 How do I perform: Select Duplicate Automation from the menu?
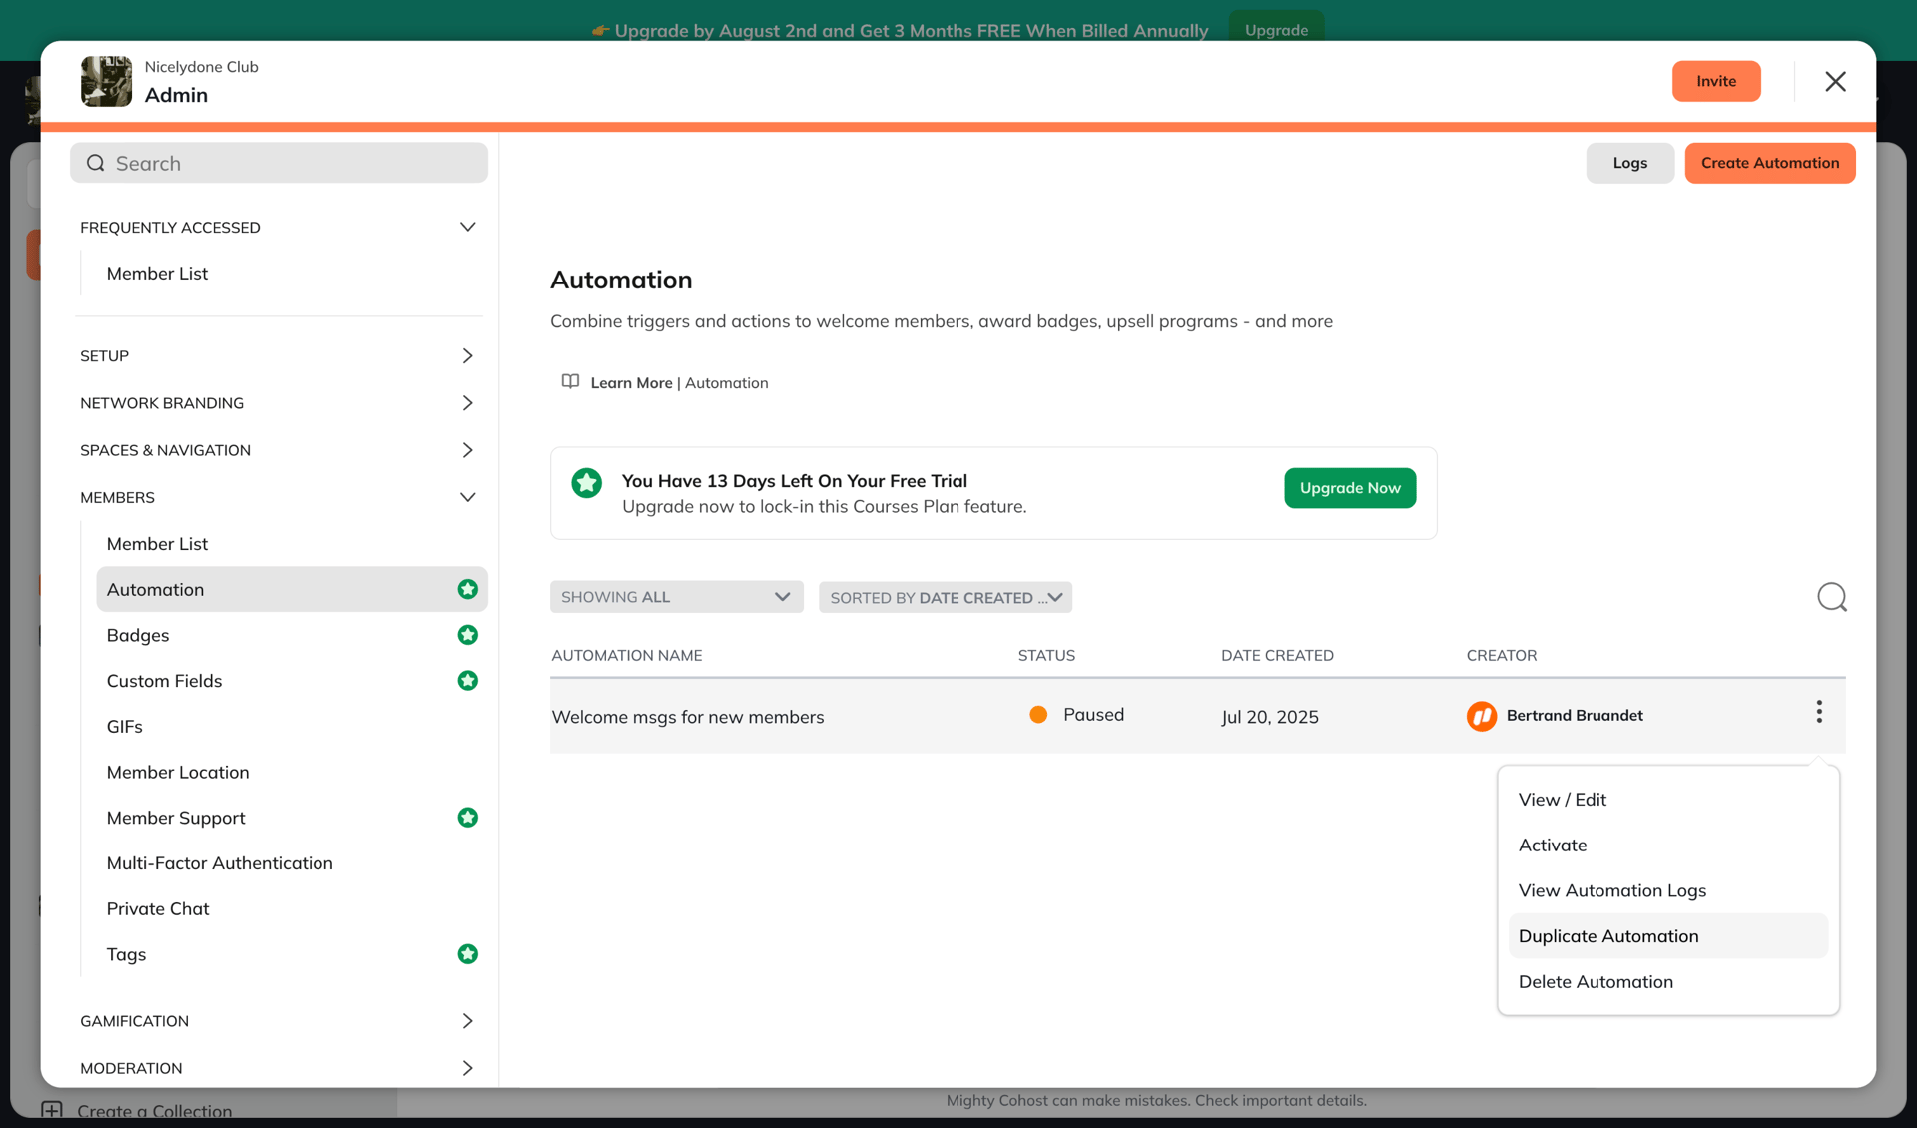[1608, 935]
